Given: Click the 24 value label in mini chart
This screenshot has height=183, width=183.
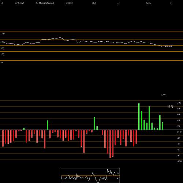Looking at the screenshot, I should [118, 178].
